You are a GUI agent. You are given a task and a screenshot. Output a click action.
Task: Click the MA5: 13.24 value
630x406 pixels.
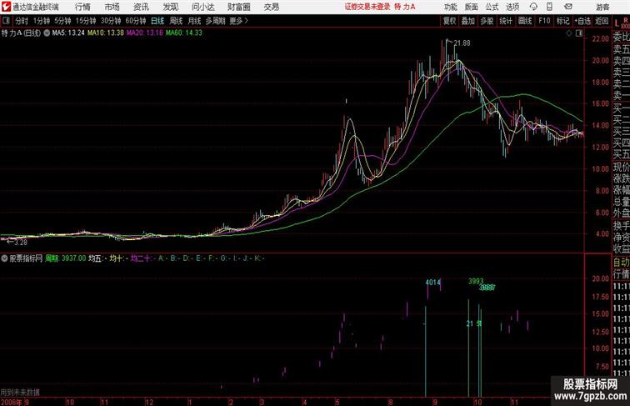click(x=68, y=33)
